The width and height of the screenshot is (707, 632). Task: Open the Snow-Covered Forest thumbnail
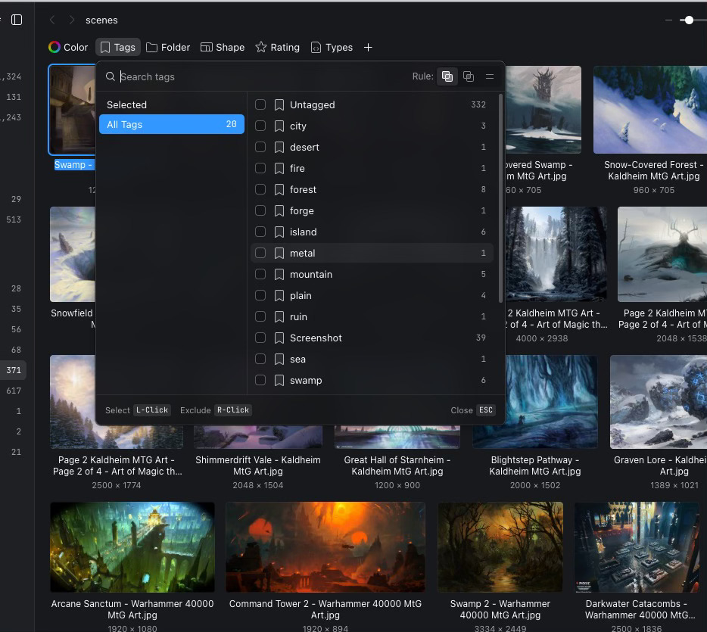click(x=650, y=110)
